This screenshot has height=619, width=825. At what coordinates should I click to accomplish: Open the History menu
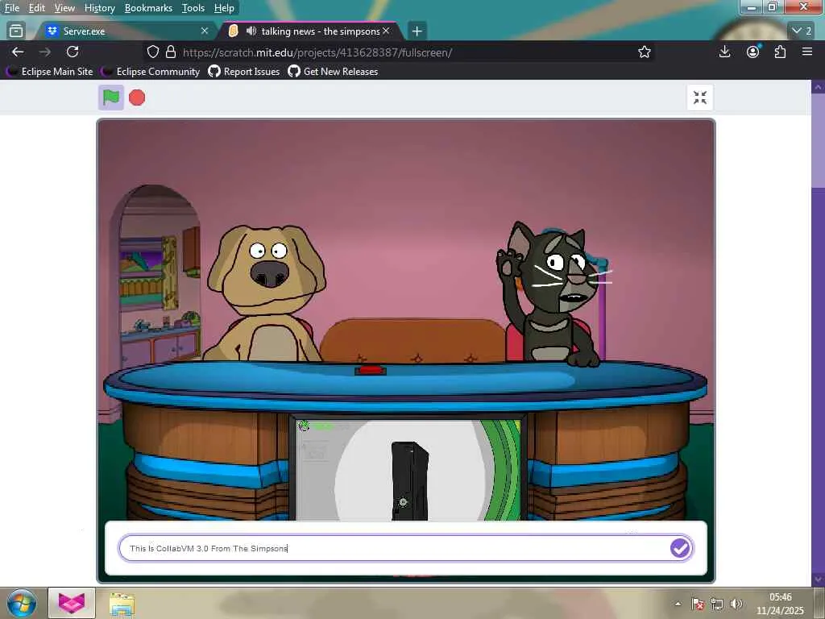[100, 8]
